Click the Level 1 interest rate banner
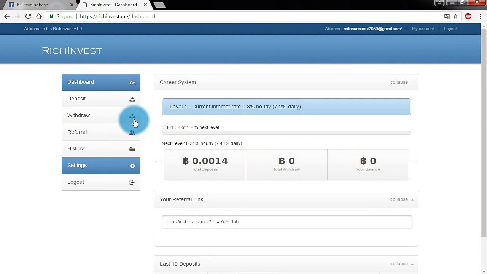Screen dimensions: 487x274 click(286, 107)
